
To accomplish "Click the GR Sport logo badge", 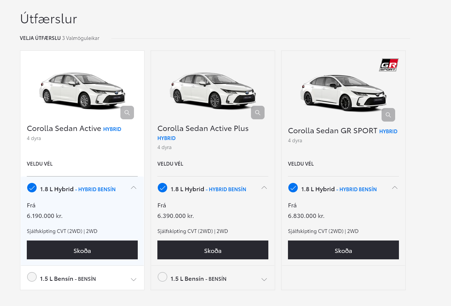I will tap(389, 65).
